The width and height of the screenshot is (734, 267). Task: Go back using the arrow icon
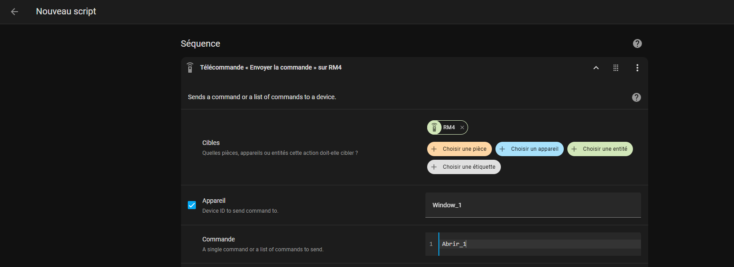coord(14,12)
